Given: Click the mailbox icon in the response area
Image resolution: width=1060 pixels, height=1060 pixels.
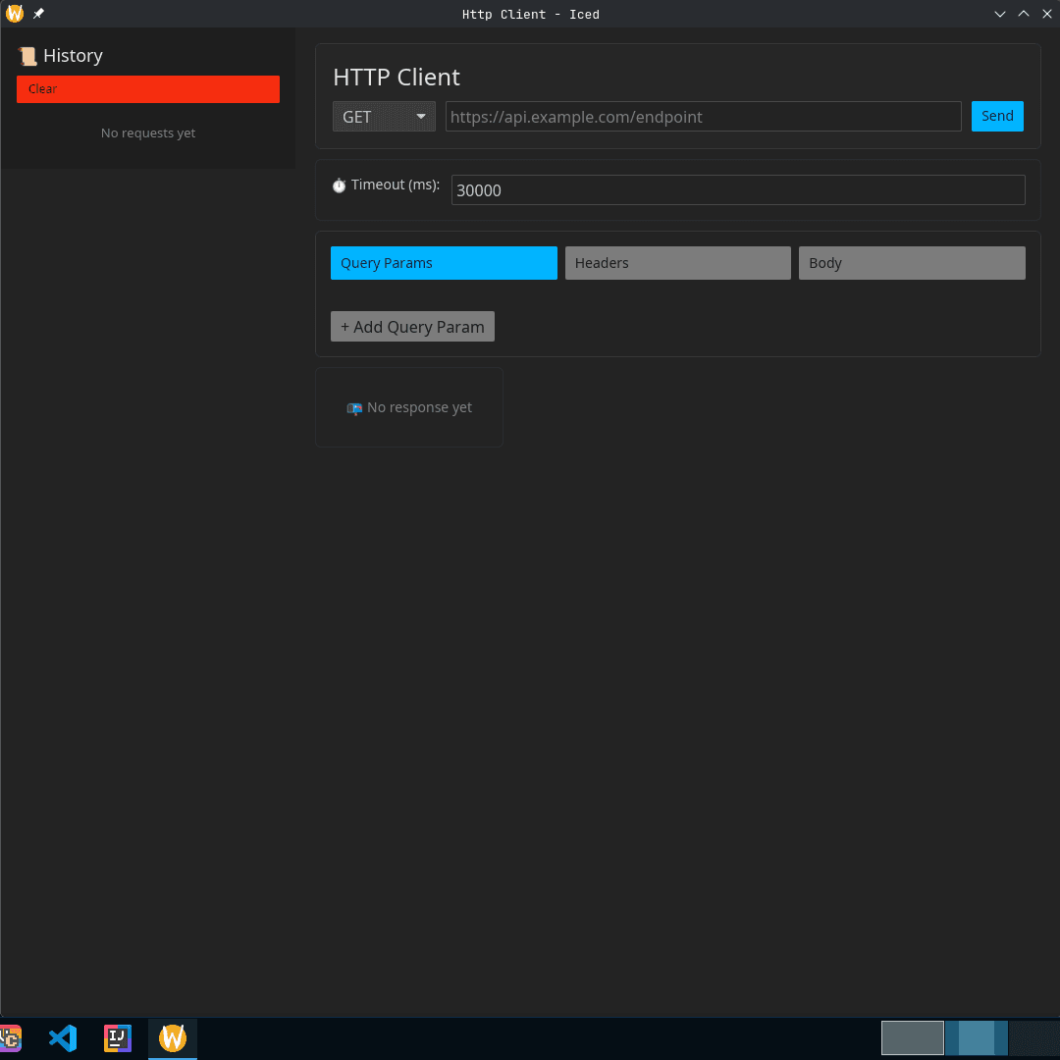Looking at the screenshot, I should (354, 408).
